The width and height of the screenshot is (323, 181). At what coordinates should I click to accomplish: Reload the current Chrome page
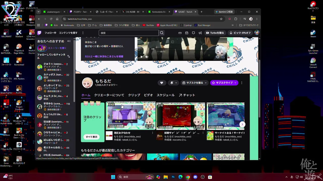[x=51, y=19]
